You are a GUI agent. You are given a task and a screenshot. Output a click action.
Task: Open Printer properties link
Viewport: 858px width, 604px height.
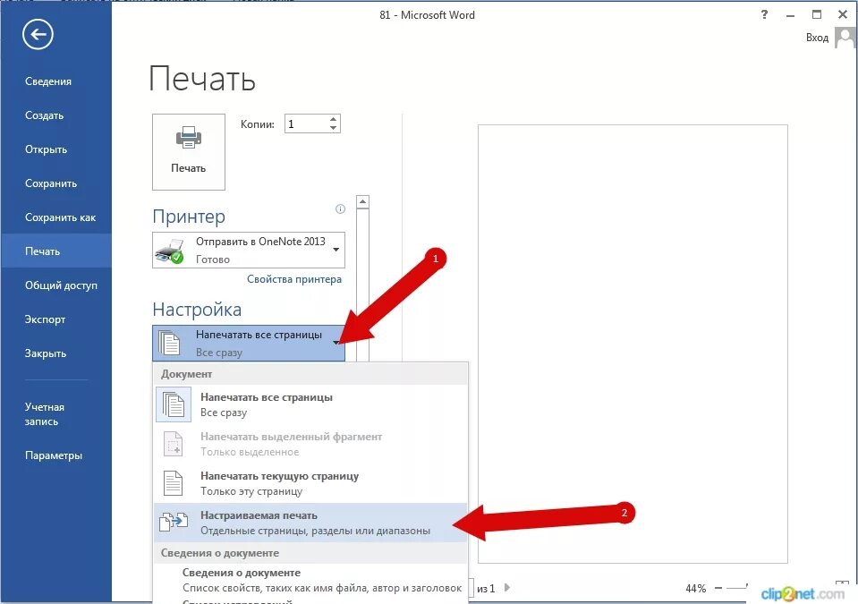click(293, 279)
